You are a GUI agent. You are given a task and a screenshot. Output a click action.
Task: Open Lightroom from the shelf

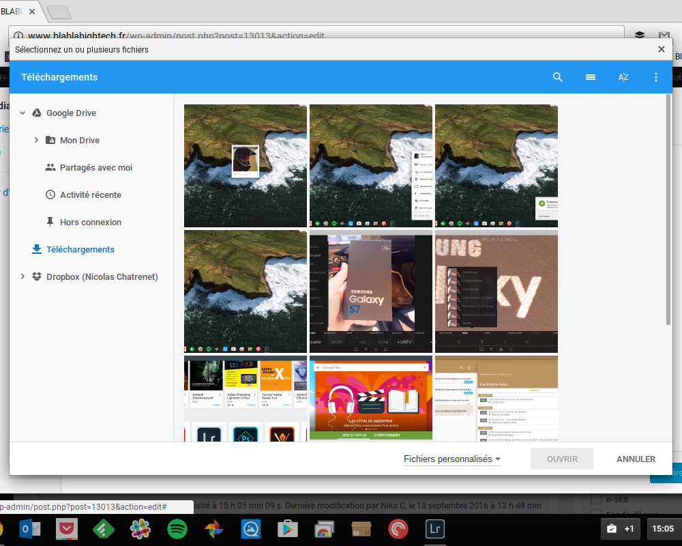point(435,529)
